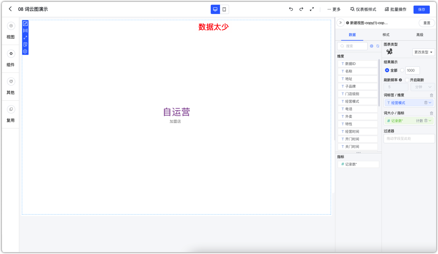Screen dimensions: 438x254
Task: Open the 组件 components sidebar item
Action: click(x=11, y=58)
